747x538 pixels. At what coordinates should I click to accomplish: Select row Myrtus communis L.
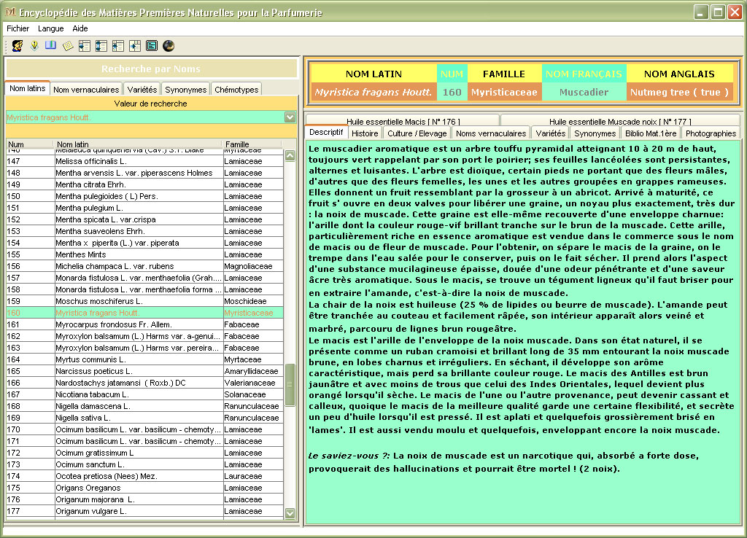[145, 359]
